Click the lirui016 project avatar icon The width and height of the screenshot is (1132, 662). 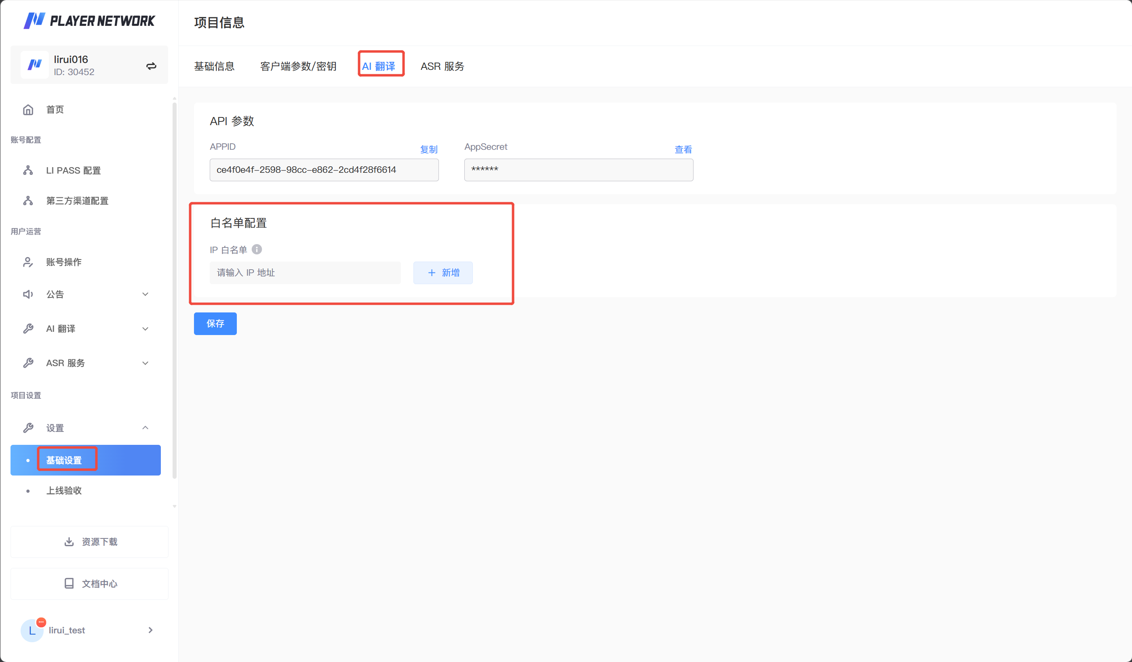click(35, 65)
